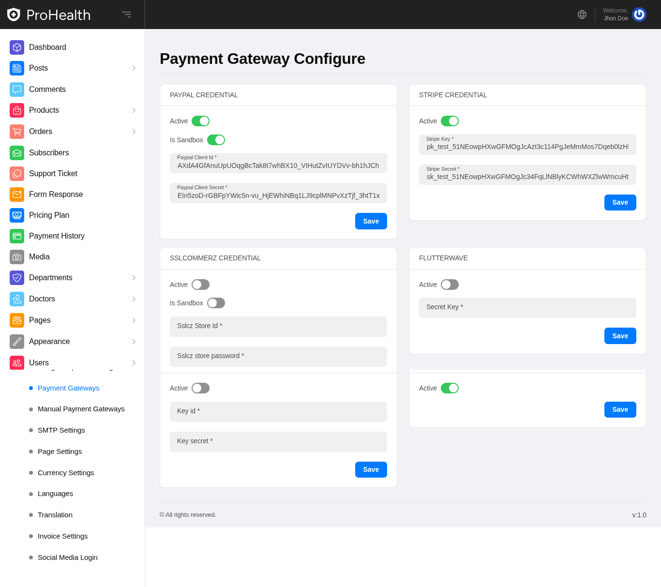Click the Comments speech bubble icon

pyautogui.click(x=17, y=90)
